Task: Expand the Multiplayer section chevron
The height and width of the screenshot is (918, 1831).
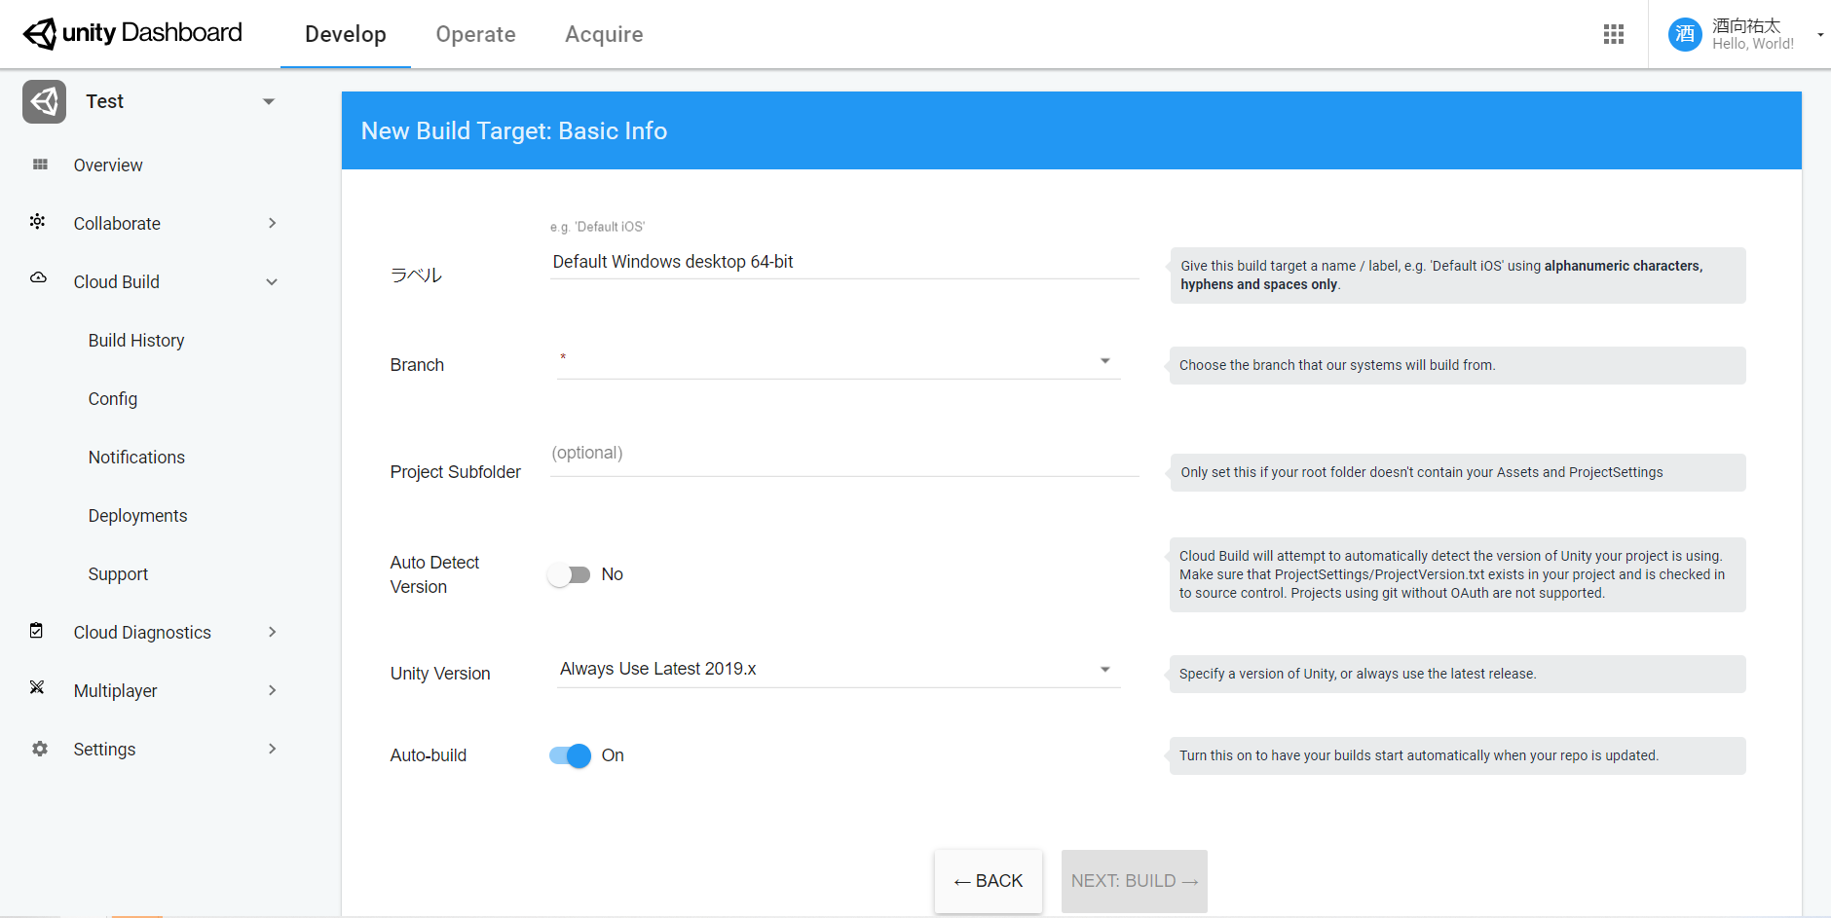Action: click(273, 690)
